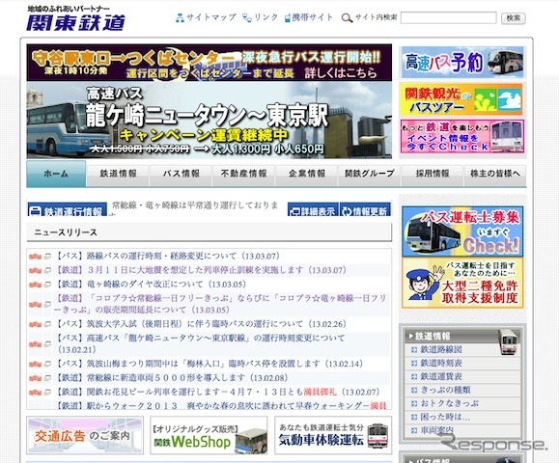This screenshot has height=463, width=559.
Task: Open the 関鉄WebShop banner
Action: (x=209, y=435)
